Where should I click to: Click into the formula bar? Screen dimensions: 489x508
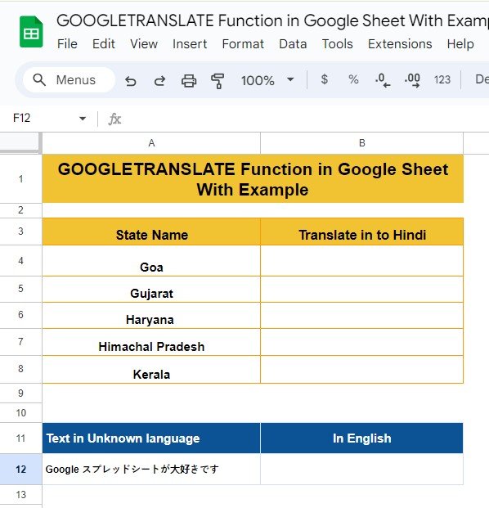click(x=304, y=119)
